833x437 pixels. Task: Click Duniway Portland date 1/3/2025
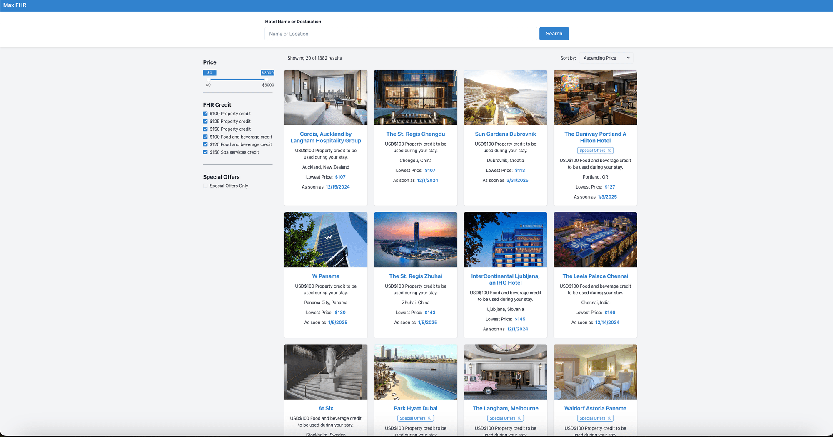click(x=607, y=197)
